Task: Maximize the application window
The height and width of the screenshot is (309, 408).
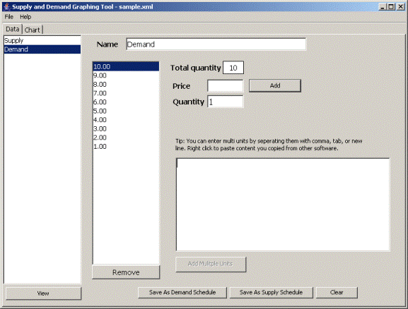Action: pyautogui.click(x=391, y=7)
